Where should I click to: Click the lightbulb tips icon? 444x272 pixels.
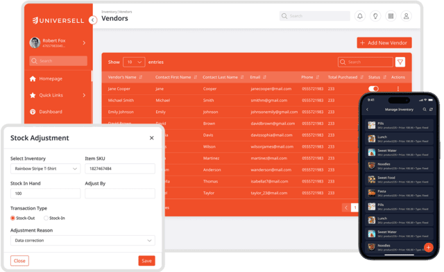(375, 16)
